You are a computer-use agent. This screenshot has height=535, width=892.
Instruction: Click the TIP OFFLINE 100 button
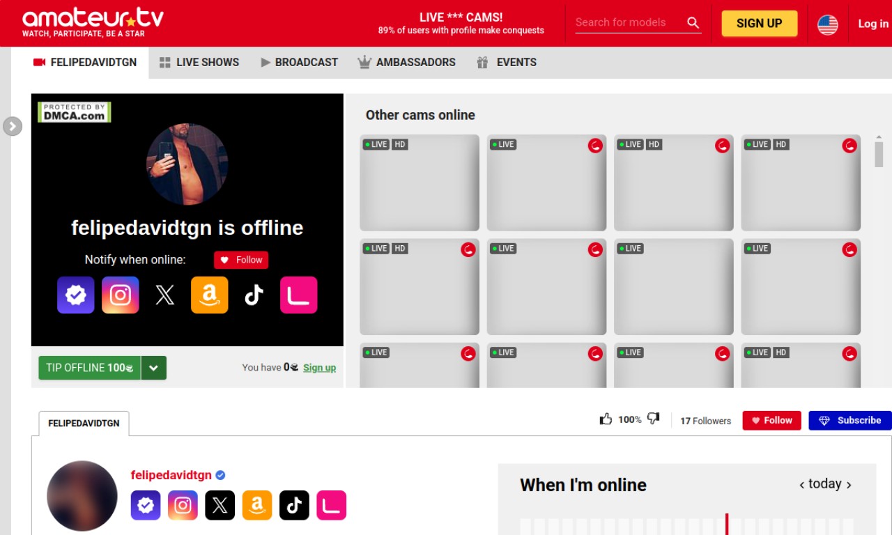click(x=89, y=368)
